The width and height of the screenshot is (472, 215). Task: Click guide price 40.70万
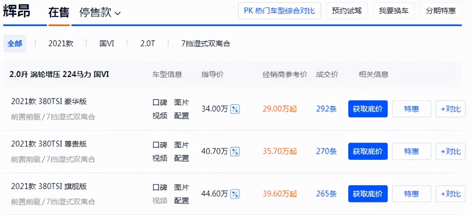point(215,151)
